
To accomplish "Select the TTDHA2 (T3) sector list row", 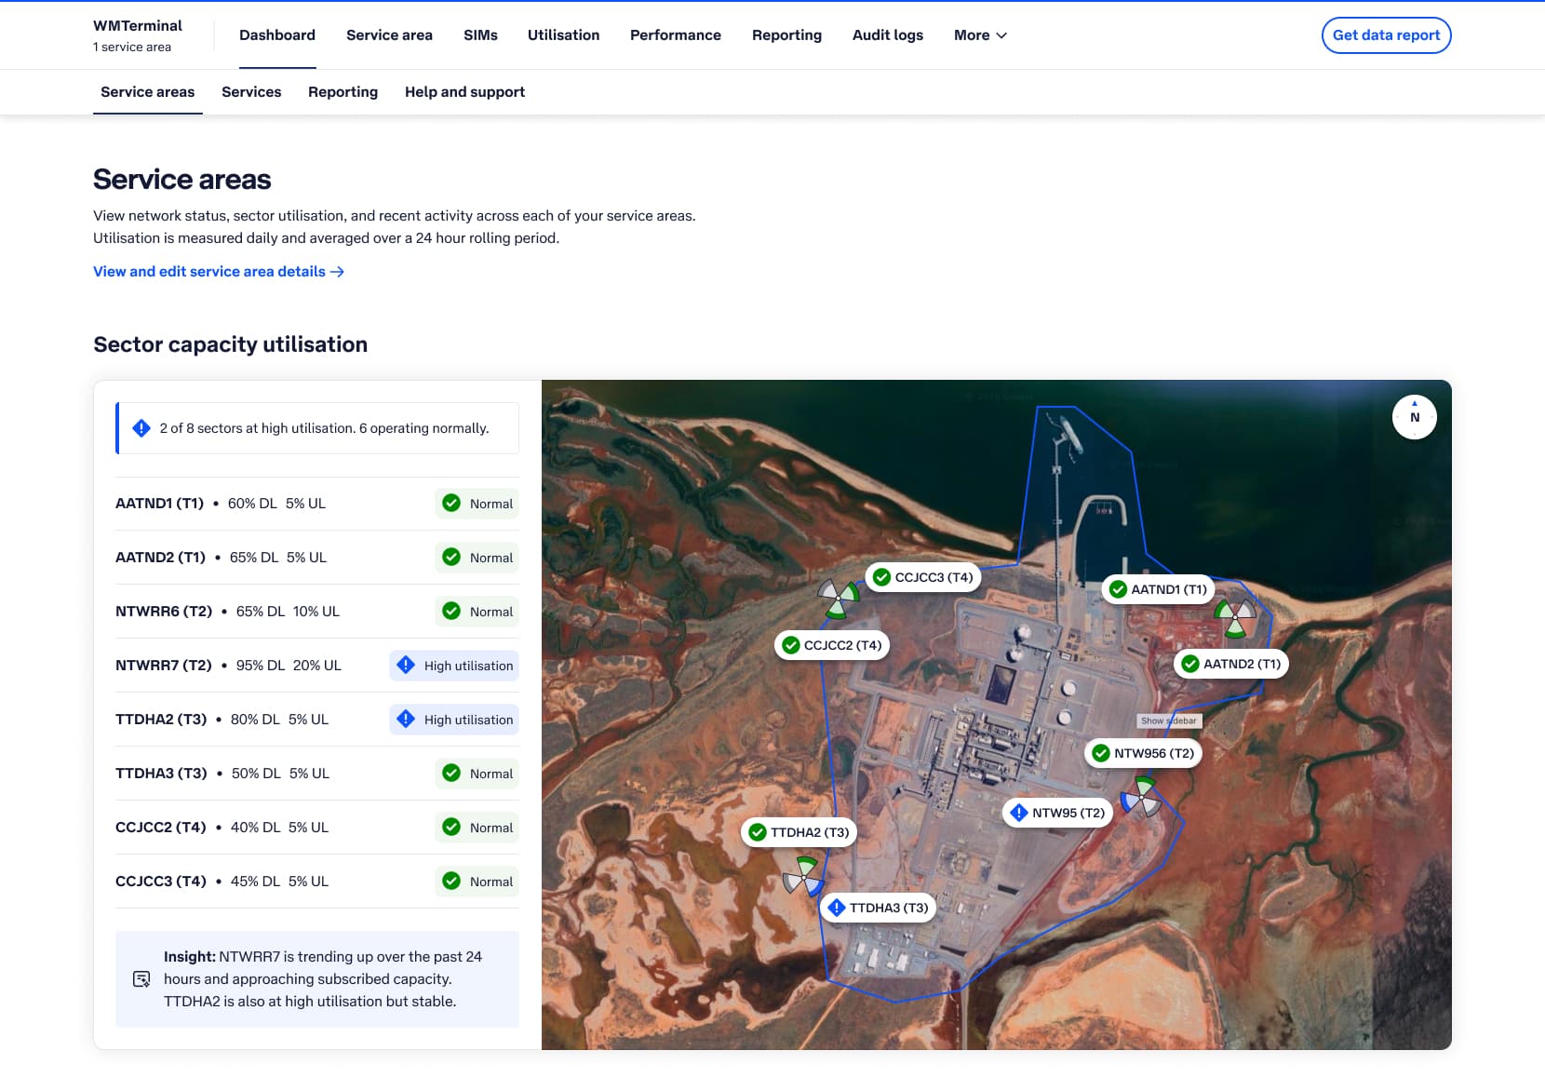I will click(316, 720).
